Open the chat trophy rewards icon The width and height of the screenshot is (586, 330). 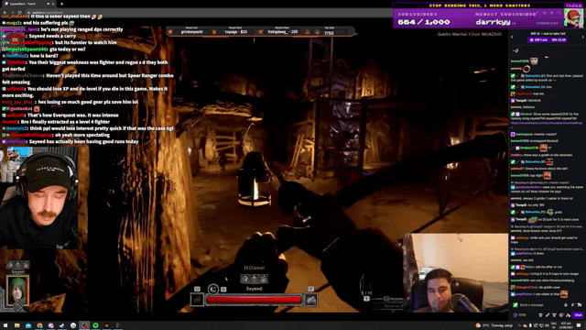coord(555,315)
